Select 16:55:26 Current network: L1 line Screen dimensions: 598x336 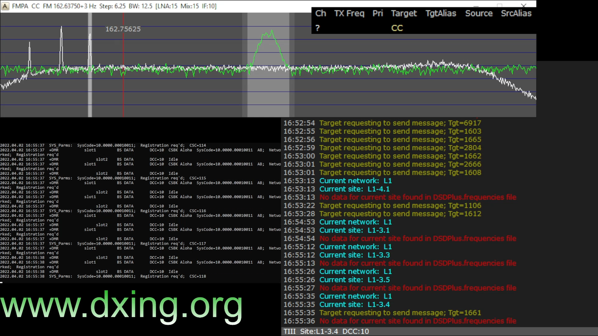coord(338,272)
